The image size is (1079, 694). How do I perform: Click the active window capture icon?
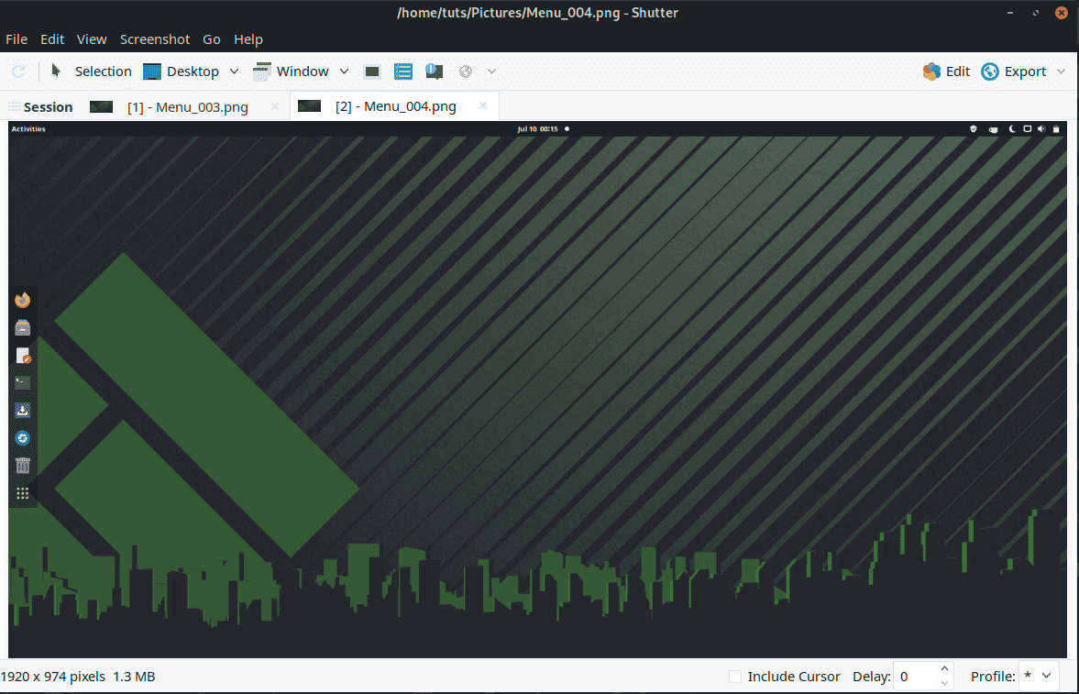click(372, 72)
